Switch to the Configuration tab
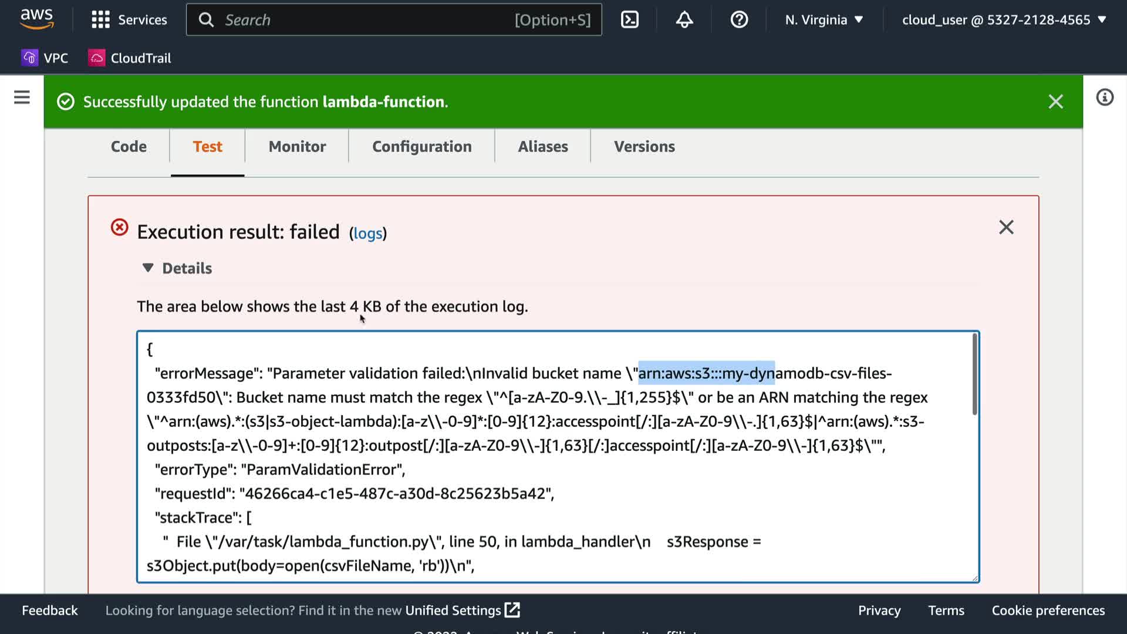This screenshot has height=634, width=1127. [421, 146]
